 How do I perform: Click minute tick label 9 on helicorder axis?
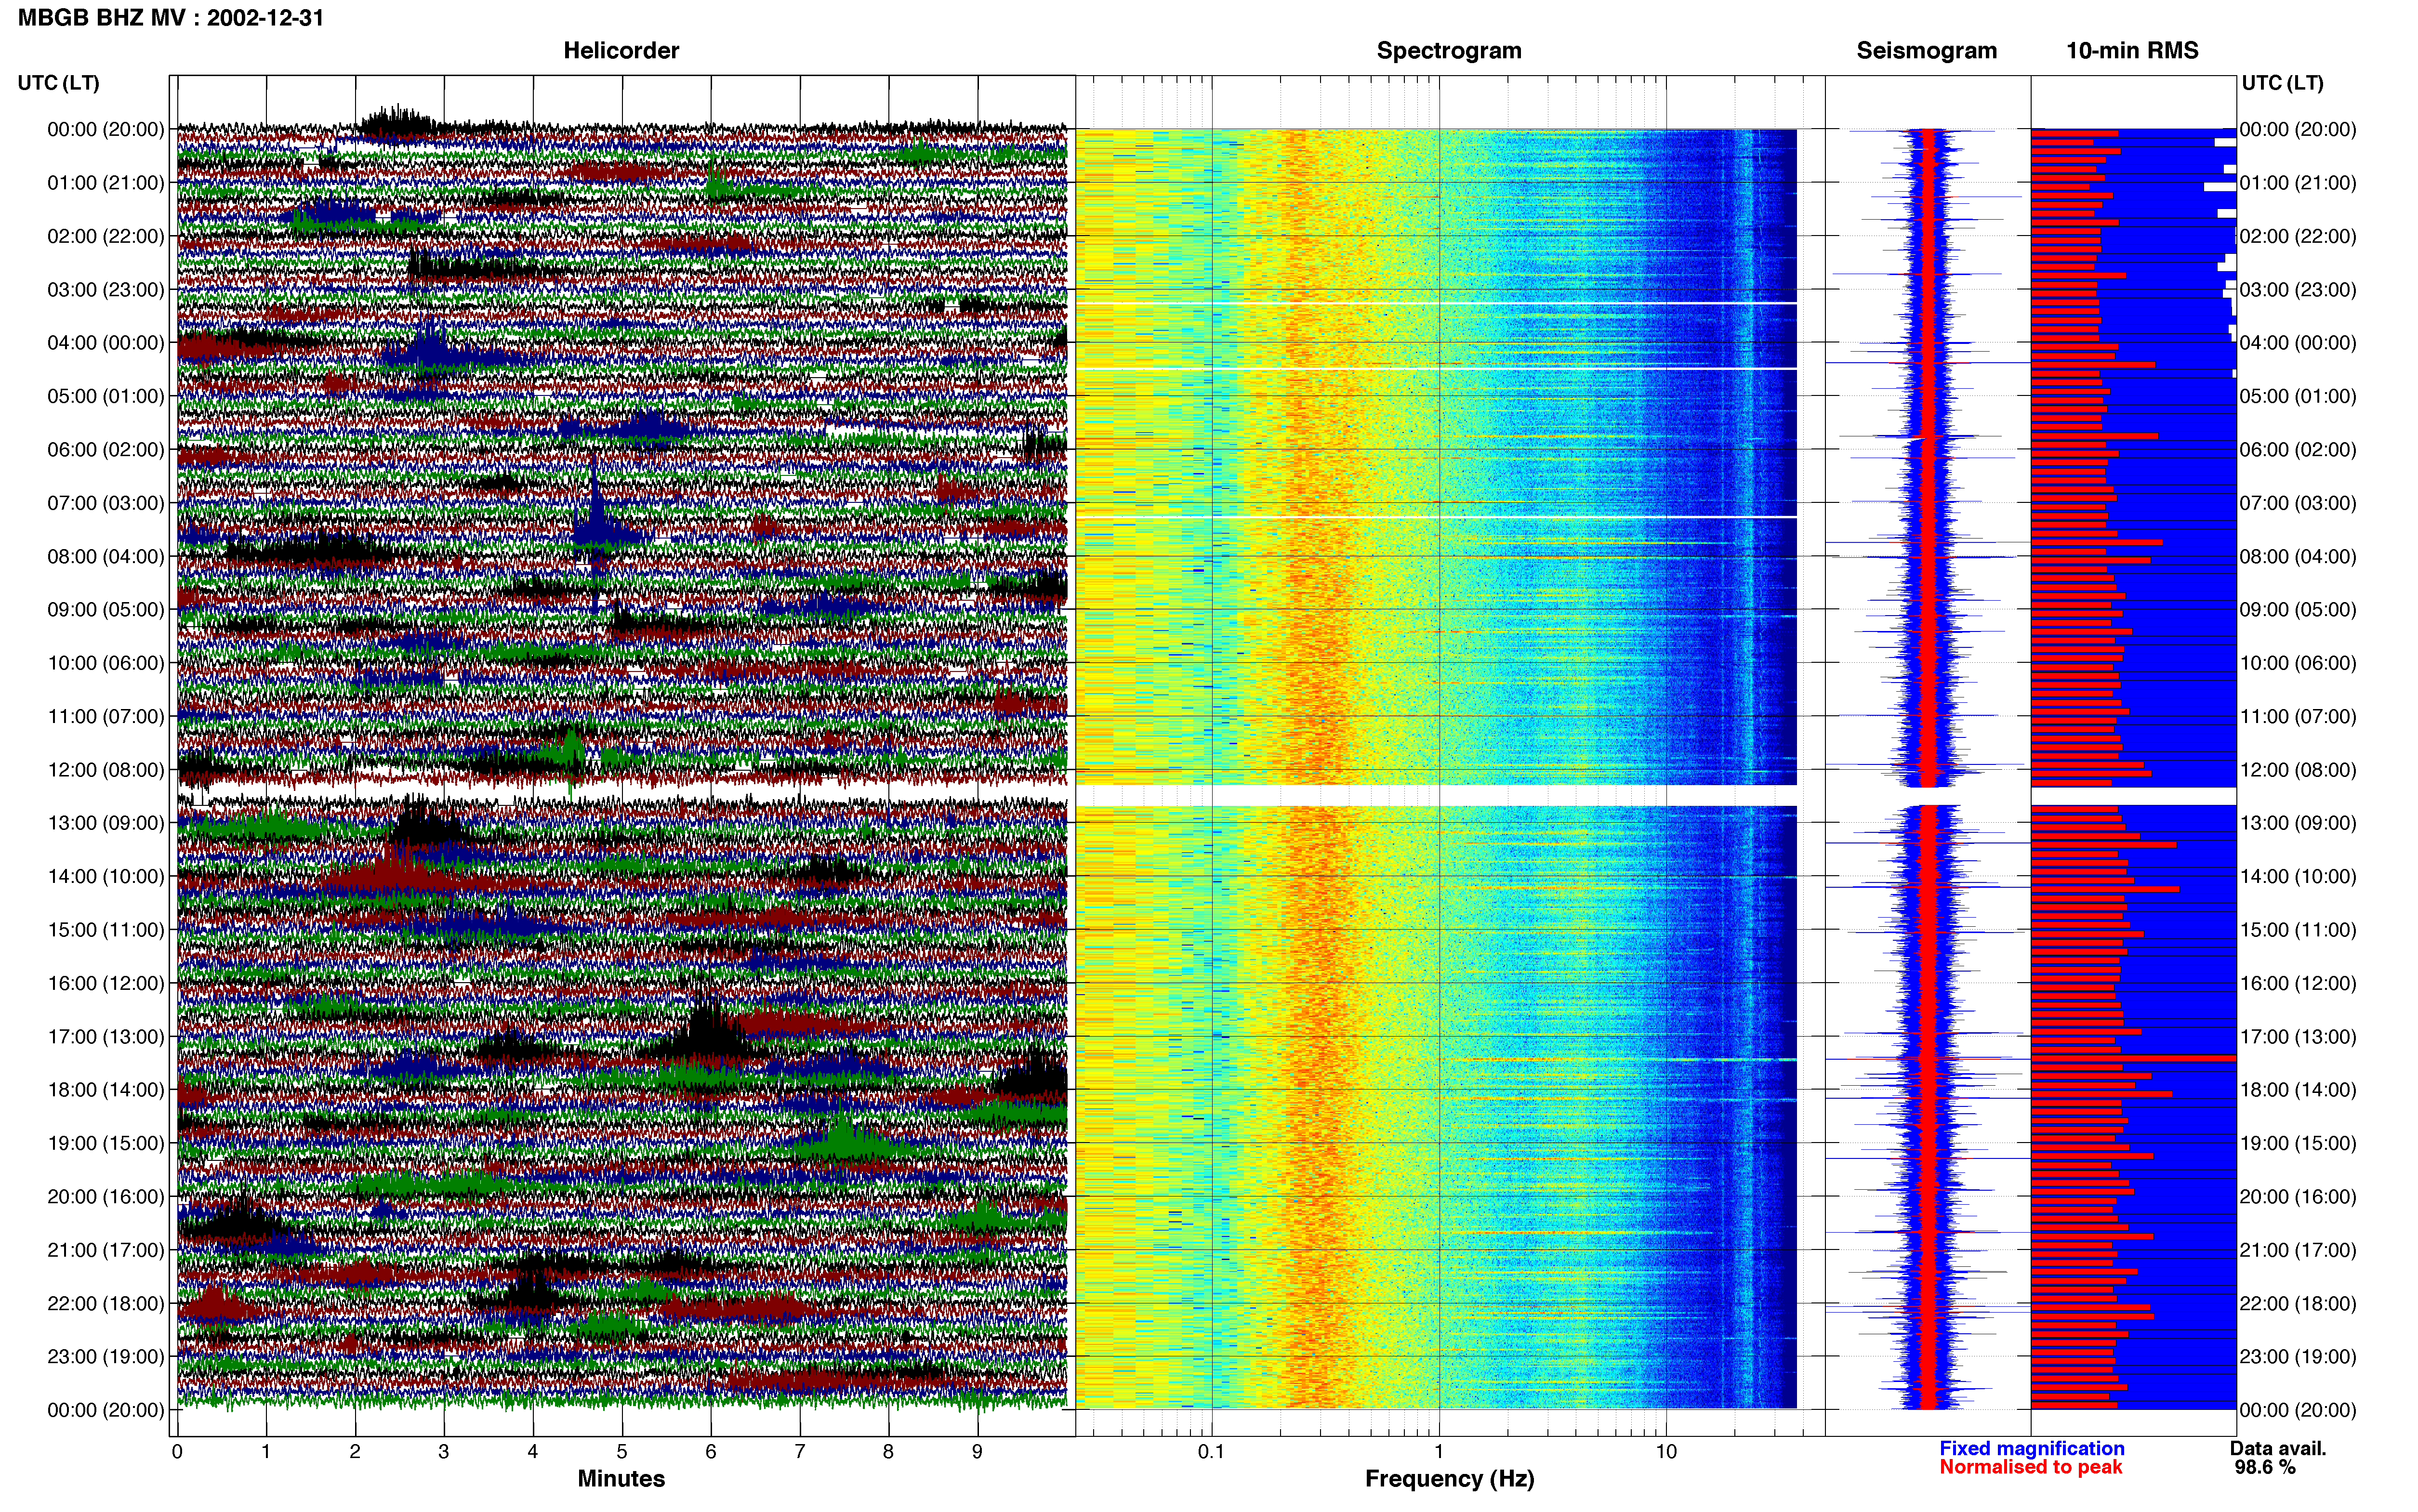(977, 1452)
